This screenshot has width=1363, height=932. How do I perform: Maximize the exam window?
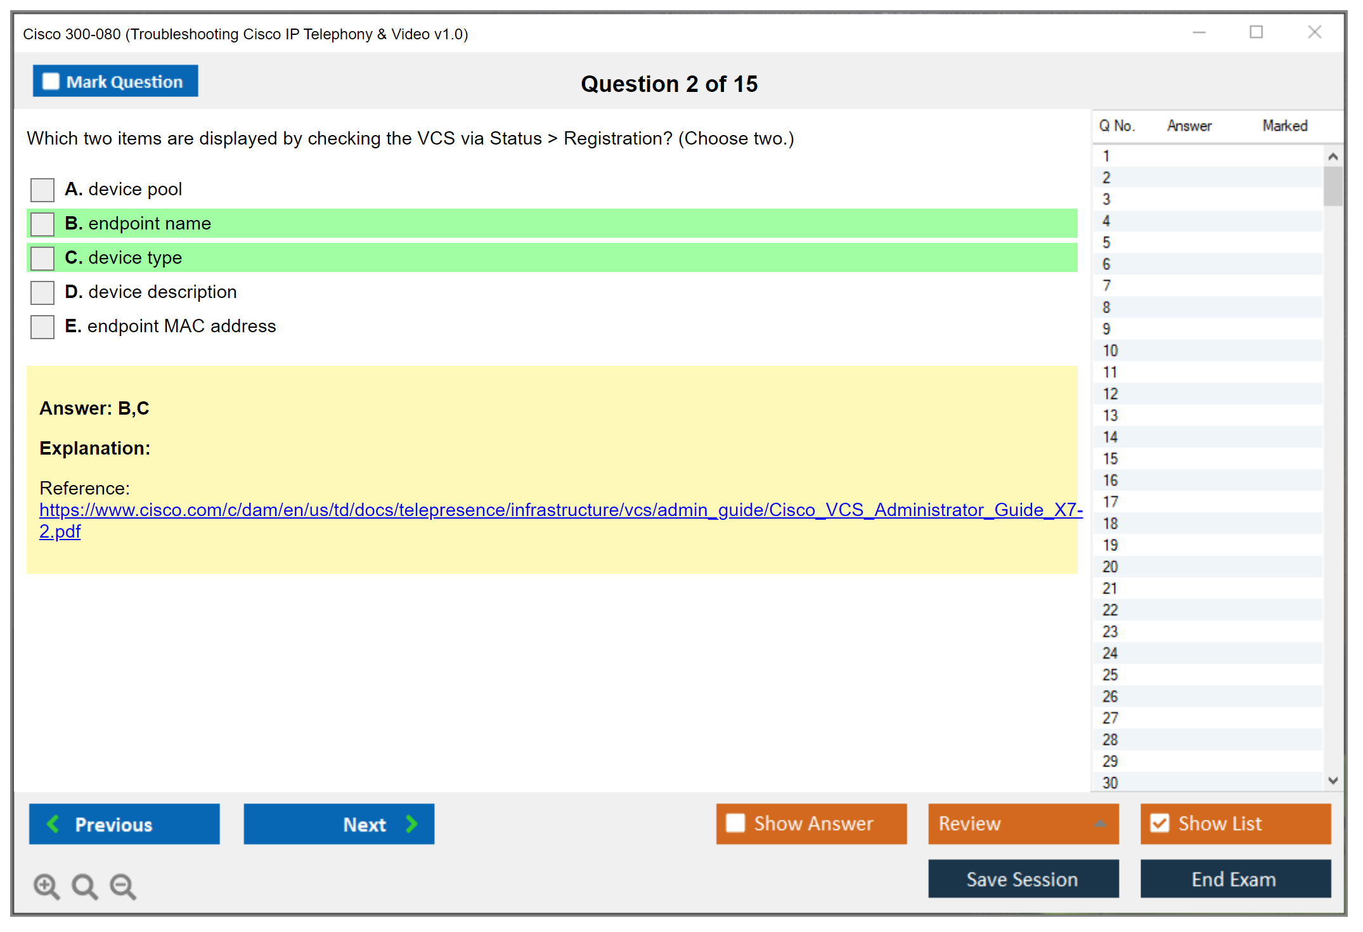(x=1256, y=32)
